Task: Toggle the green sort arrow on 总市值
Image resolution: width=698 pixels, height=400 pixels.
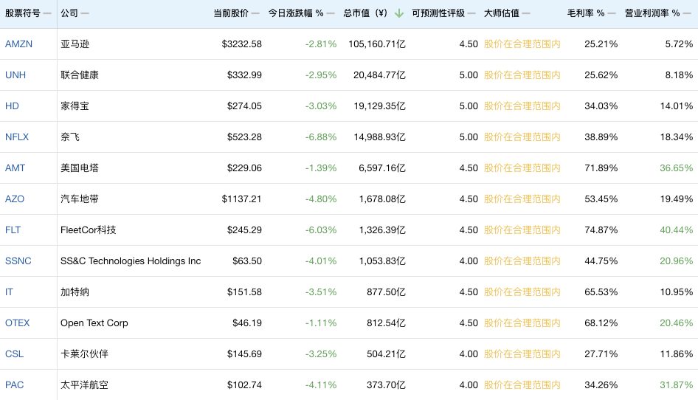Action: click(399, 13)
